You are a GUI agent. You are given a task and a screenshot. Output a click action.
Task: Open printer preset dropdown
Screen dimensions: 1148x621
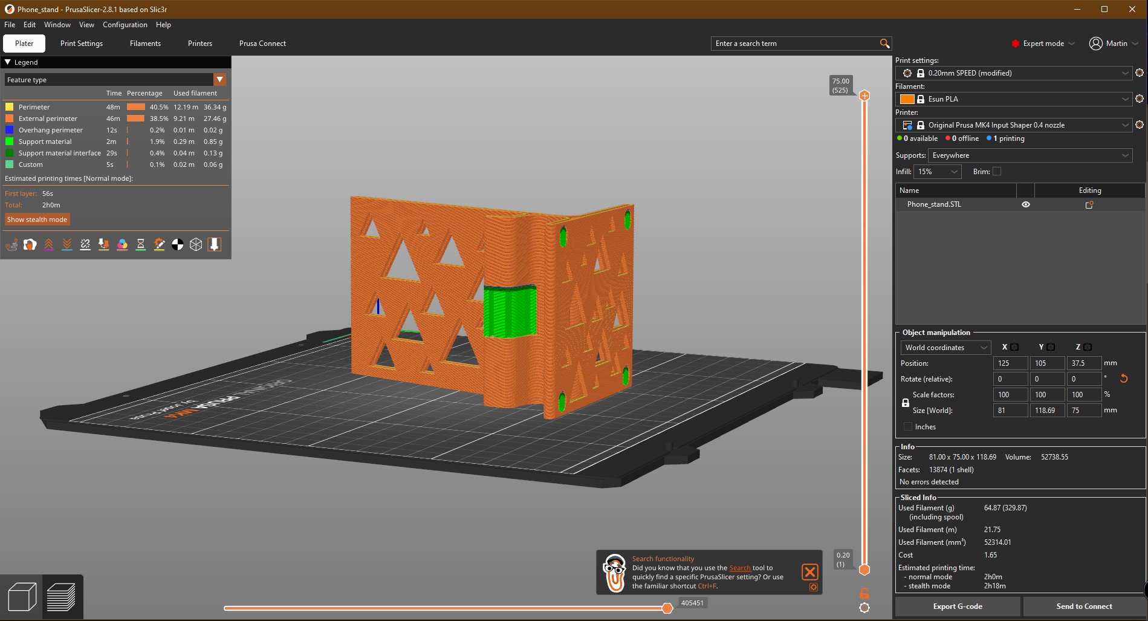[1013, 125]
